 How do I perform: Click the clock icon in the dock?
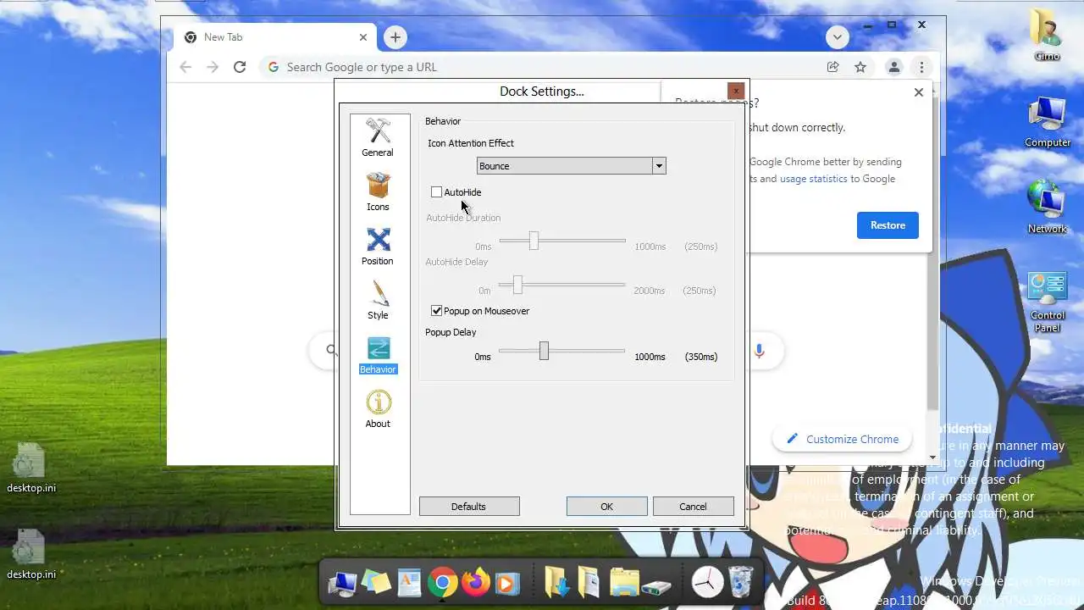point(707,582)
